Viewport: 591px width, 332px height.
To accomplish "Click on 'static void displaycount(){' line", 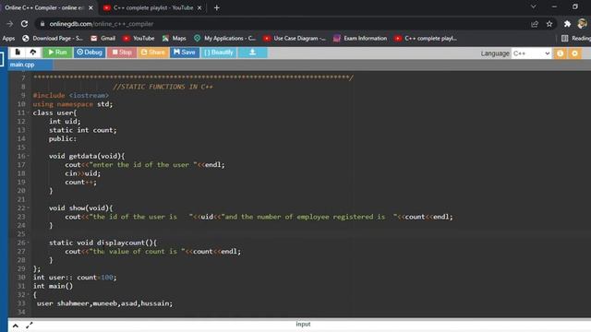I will tap(103, 243).
